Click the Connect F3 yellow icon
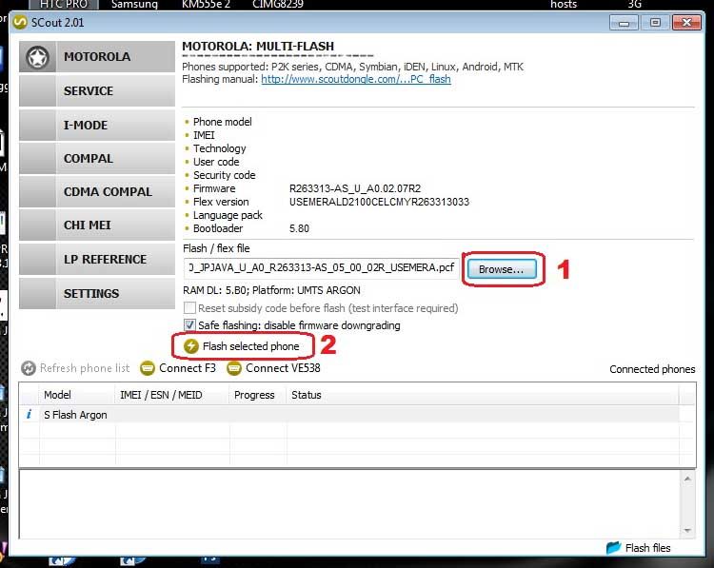This screenshot has height=568, width=714. pyautogui.click(x=147, y=368)
